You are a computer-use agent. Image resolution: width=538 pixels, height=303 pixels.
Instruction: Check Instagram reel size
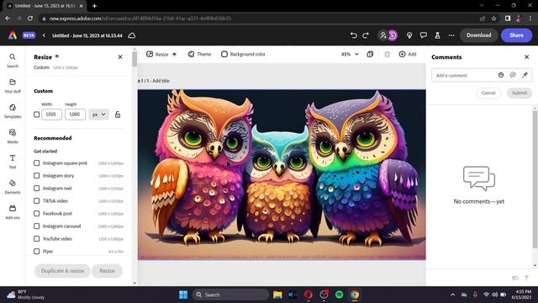[37, 189]
